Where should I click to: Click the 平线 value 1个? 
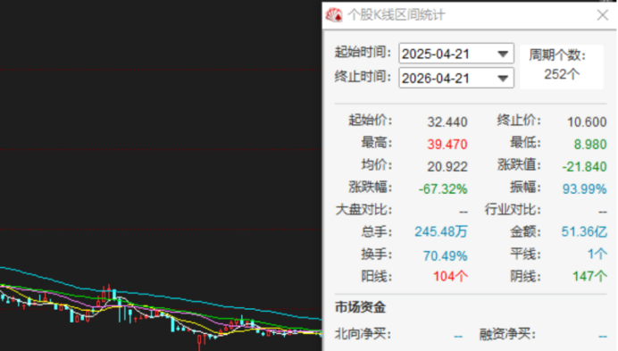pyautogui.click(x=597, y=254)
